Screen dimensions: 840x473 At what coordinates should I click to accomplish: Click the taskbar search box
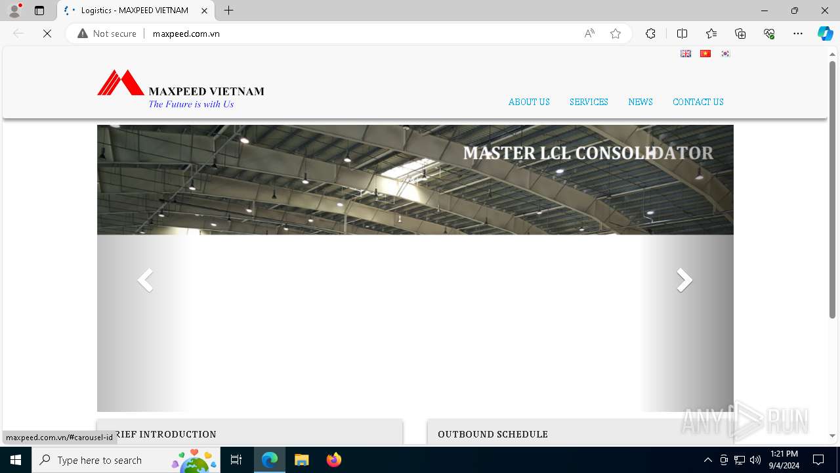pyautogui.click(x=127, y=460)
